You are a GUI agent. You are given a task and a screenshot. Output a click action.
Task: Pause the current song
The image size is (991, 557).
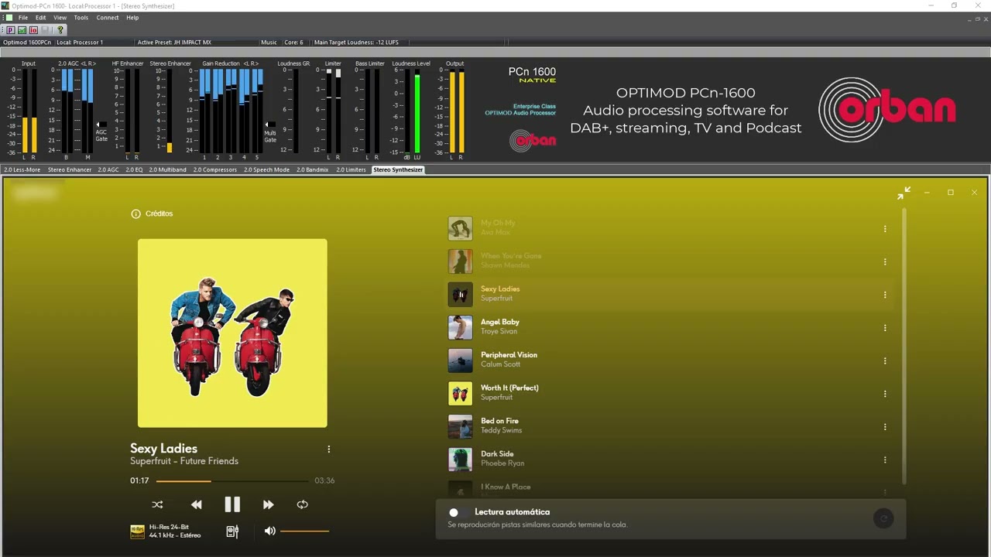[x=232, y=504]
